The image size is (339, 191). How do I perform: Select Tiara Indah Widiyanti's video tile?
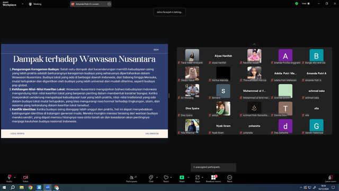click(192, 56)
